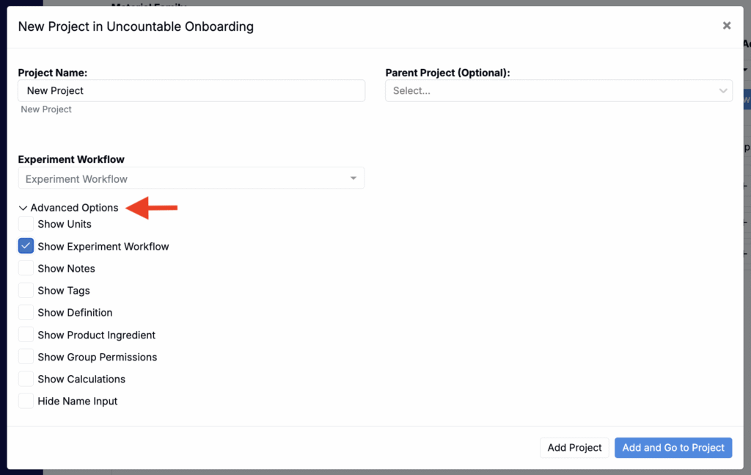Tick the Show Tags checkbox
The image size is (751, 475).
[26, 290]
